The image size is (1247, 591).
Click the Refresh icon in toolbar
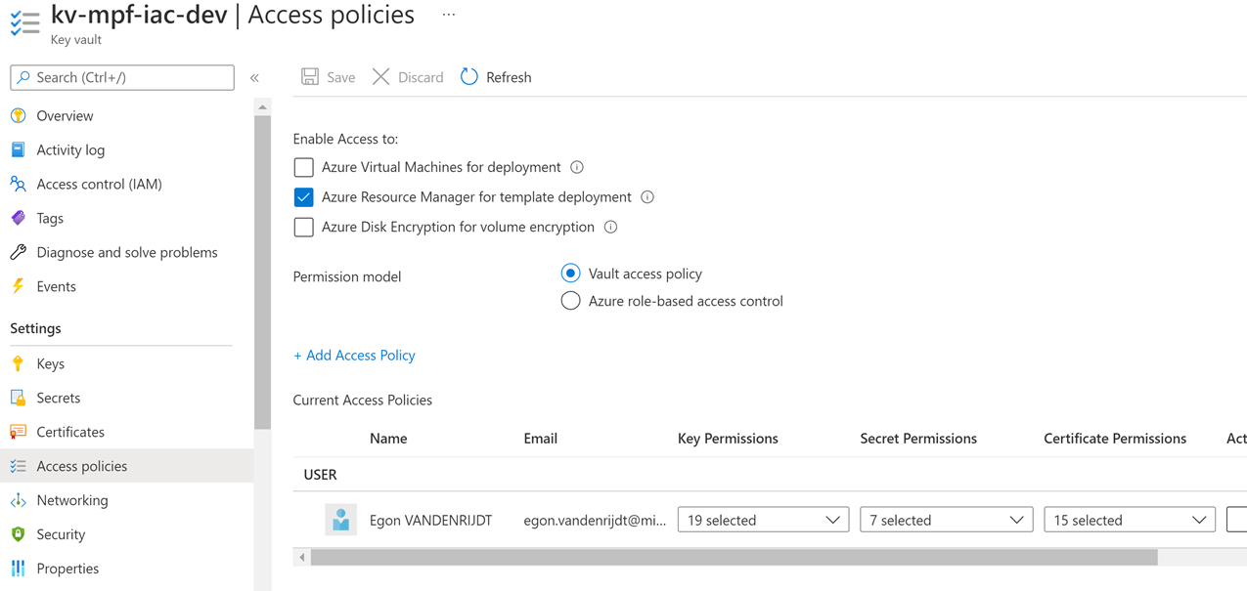(469, 77)
